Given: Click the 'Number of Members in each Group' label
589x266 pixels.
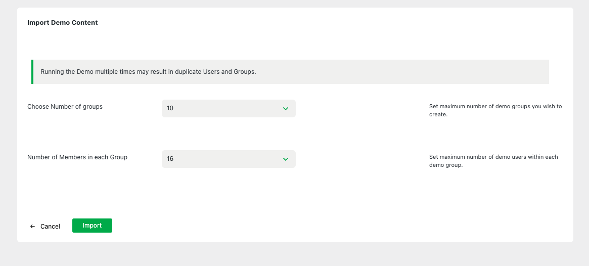Looking at the screenshot, I should (x=77, y=157).
